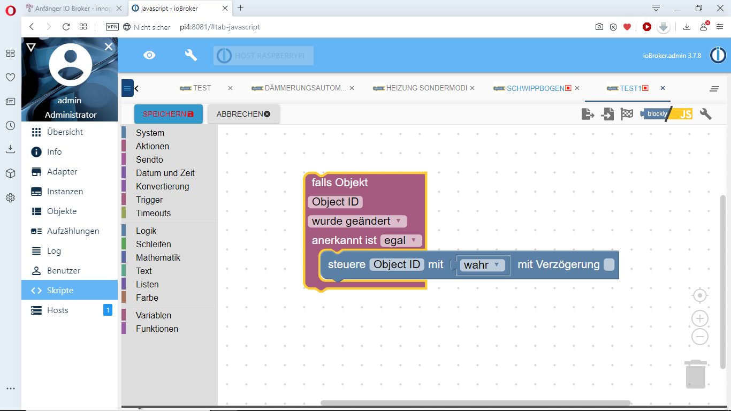Image resolution: width=731 pixels, height=411 pixels.
Task: Tick the 'mit Verzögerung' checkbox
Action: point(609,264)
